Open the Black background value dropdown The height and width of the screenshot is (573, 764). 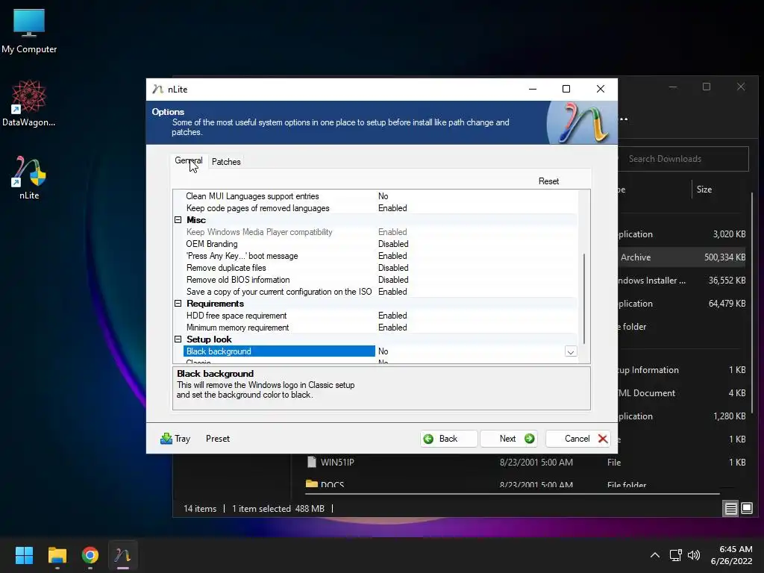tap(571, 351)
